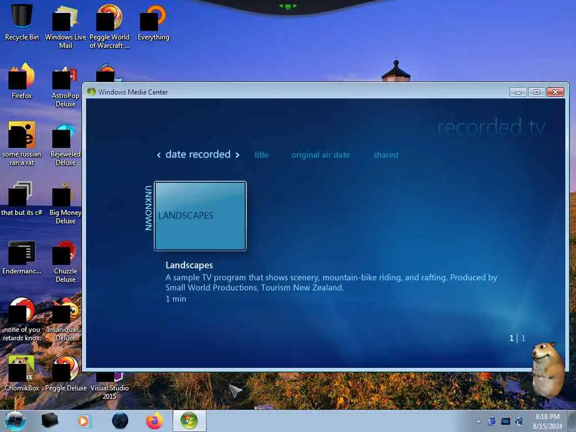Click the Landscapes description text
The image size is (576, 432).
pos(331,282)
